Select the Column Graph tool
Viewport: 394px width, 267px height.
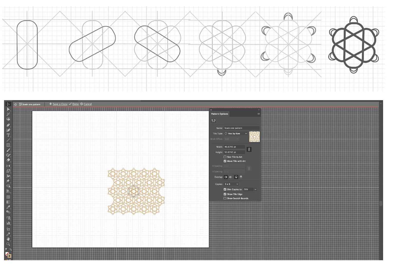8,223
